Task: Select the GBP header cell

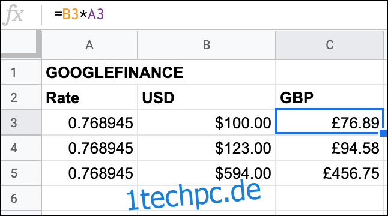Action: [x=330, y=98]
